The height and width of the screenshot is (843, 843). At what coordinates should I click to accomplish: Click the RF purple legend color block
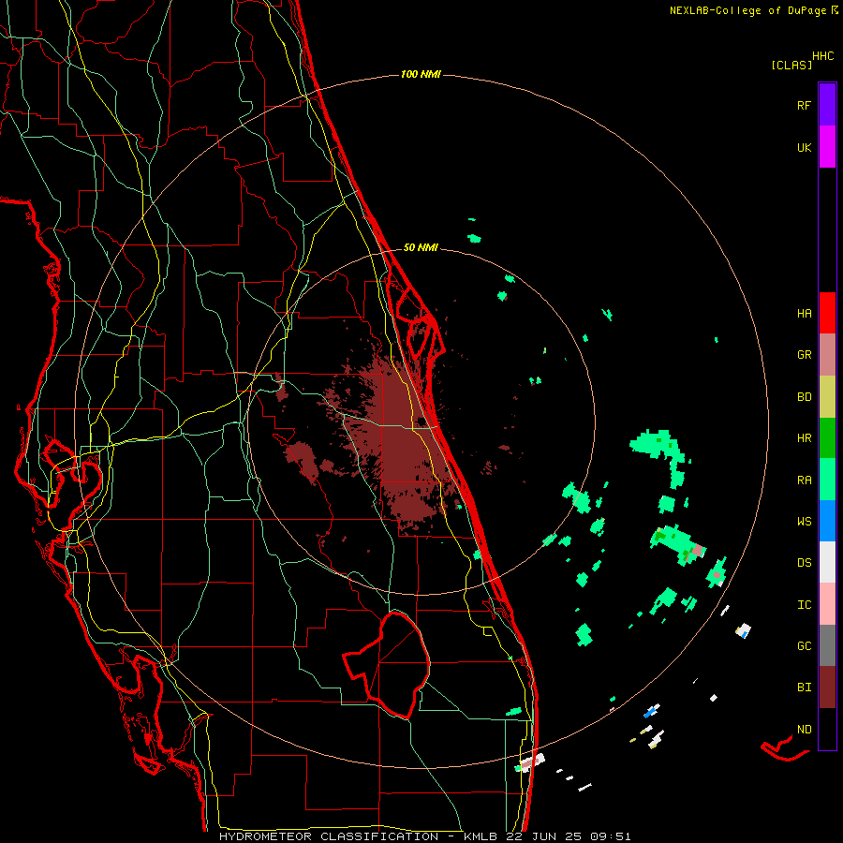click(827, 104)
